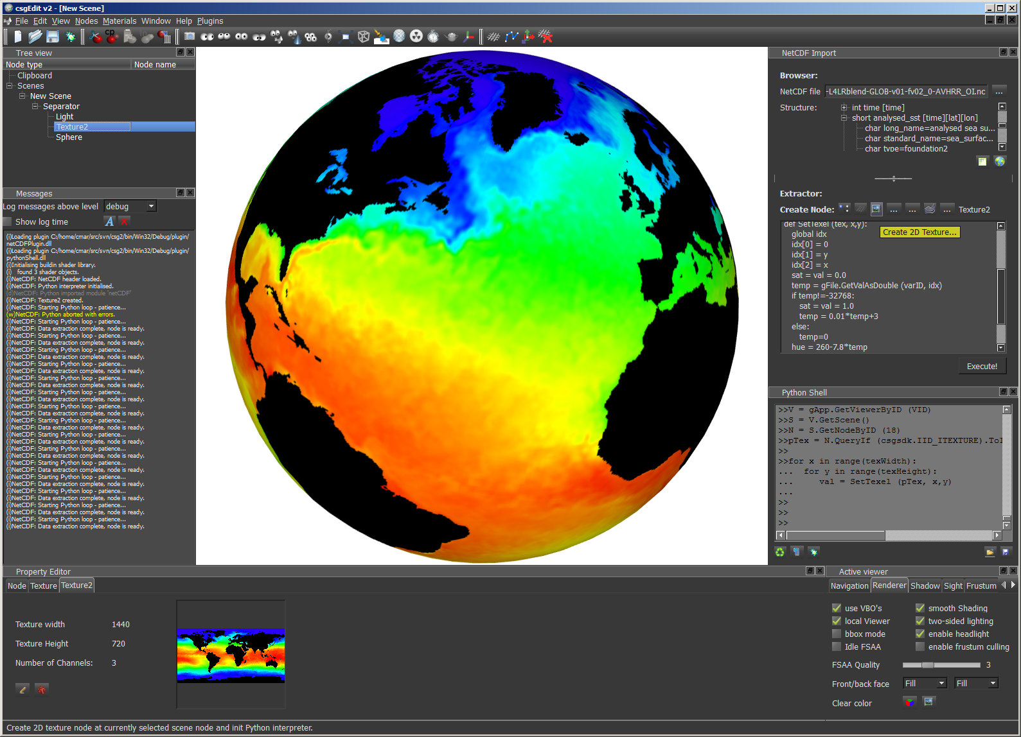Enable the bbox mode checkbox
The width and height of the screenshot is (1021, 737).
tap(837, 634)
